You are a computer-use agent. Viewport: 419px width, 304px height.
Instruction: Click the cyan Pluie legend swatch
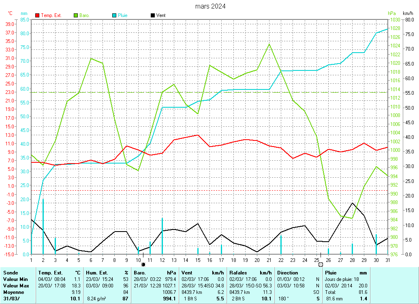[x=114, y=15]
